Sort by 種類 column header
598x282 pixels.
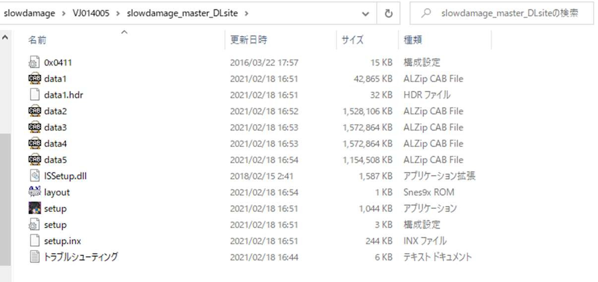413,40
